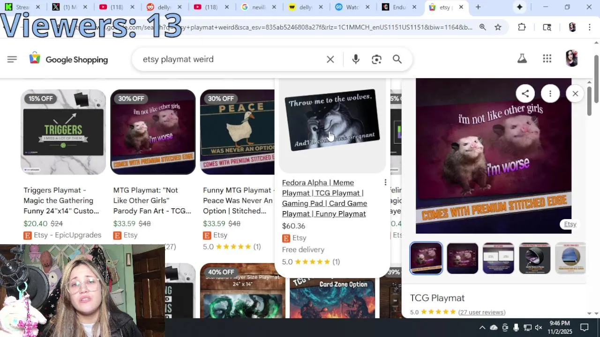Viewport: 600px width, 337px height.
Task: Clear the search box text
Action: (x=330, y=59)
